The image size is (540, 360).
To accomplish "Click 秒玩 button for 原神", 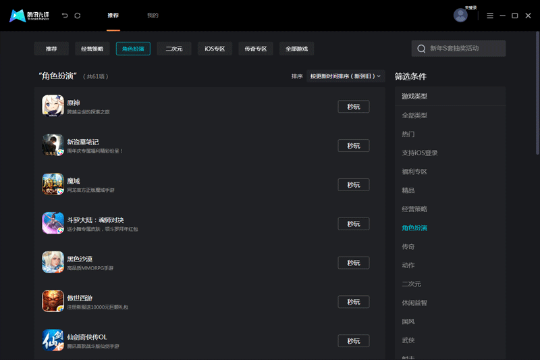I will pos(353,107).
